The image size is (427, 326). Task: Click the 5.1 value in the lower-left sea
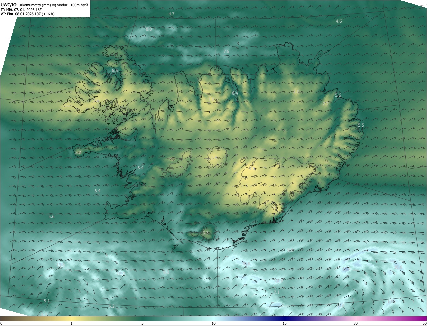[47, 301]
